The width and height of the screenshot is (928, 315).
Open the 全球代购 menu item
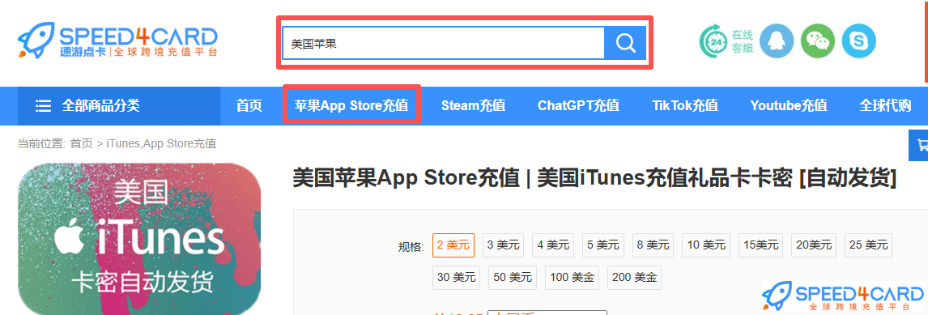[885, 106]
